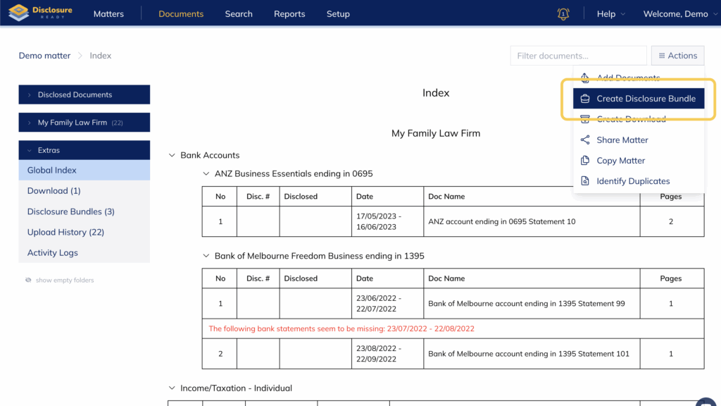Click the Create Disclosure Bundle icon
The width and height of the screenshot is (721, 406).
point(584,99)
